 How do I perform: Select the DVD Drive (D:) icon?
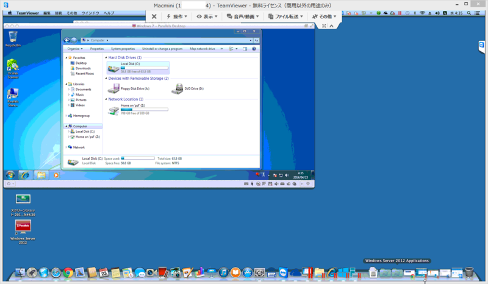(188, 88)
